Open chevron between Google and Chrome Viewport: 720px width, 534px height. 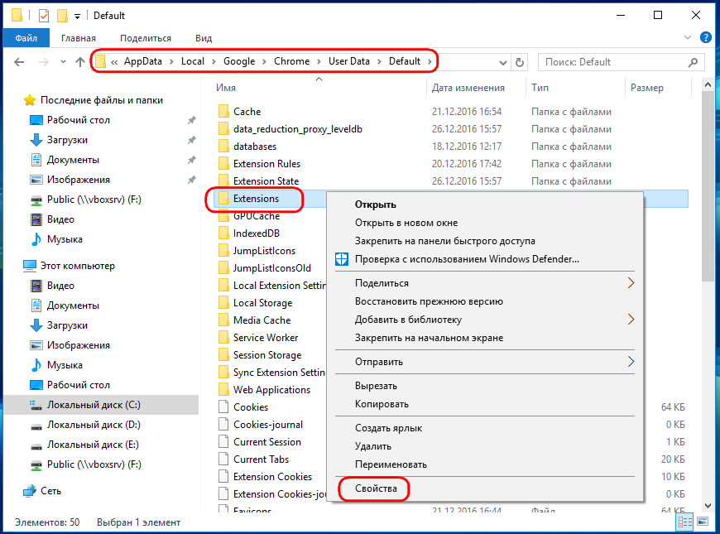265,61
